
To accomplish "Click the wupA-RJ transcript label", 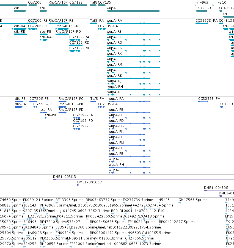I will (114, 81).
